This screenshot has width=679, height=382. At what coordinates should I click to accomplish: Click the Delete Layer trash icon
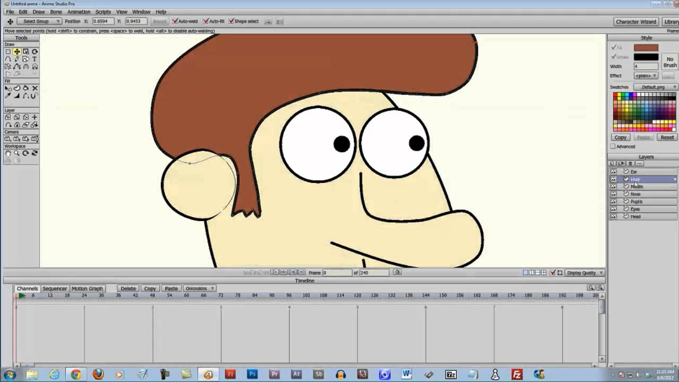coord(630,163)
